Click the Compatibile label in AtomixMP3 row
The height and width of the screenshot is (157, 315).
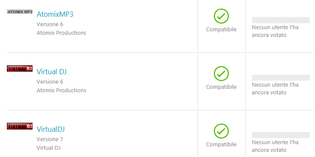(x=221, y=29)
